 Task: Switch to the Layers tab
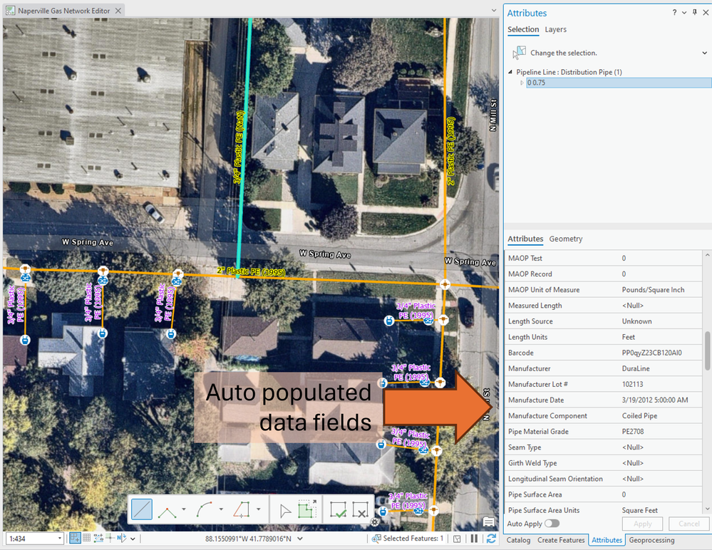pos(555,29)
